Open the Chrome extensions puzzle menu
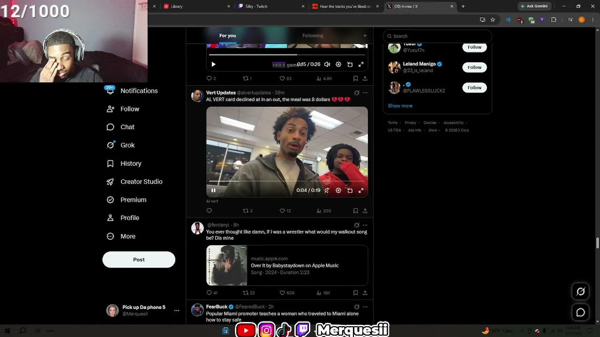The image size is (600, 337). (x=554, y=20)
